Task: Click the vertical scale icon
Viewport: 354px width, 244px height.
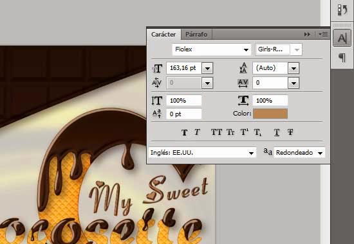Action: [156, 100]
